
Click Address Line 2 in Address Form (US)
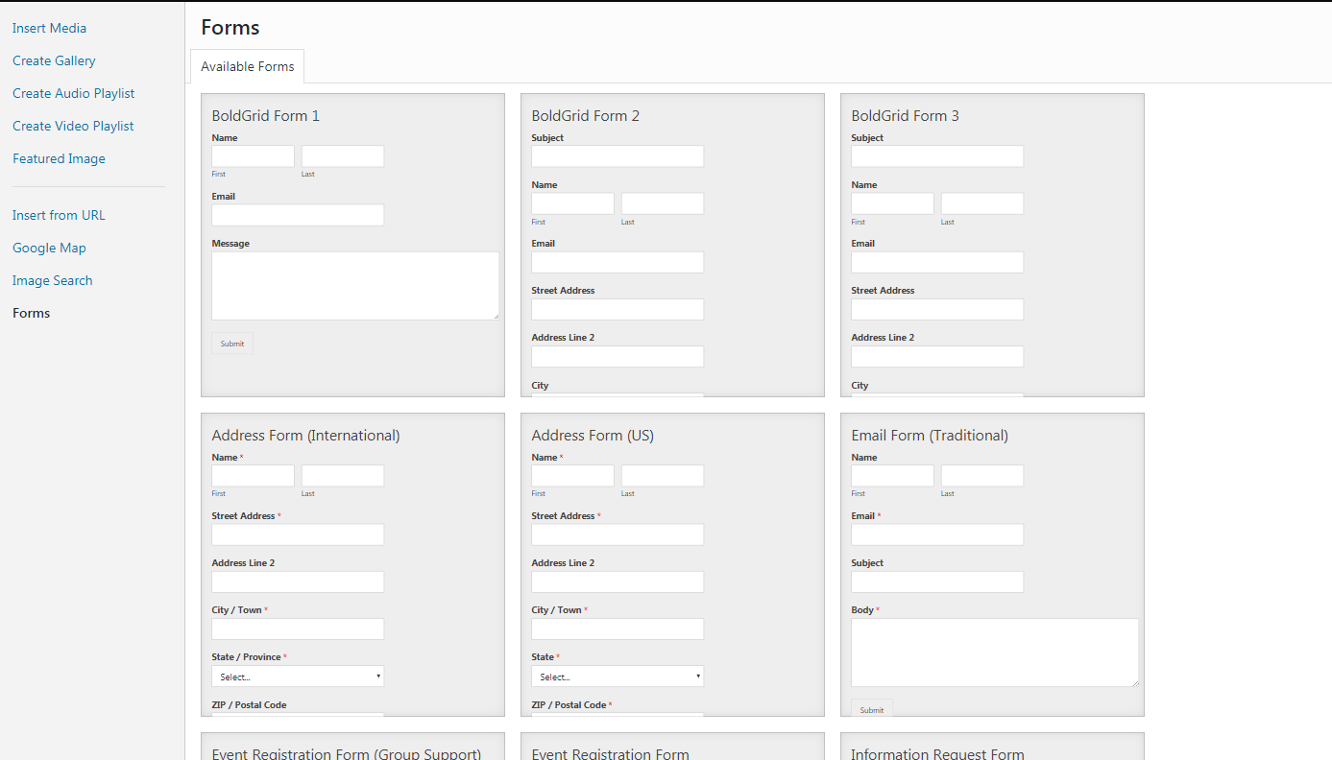click(x=618, y=582)
